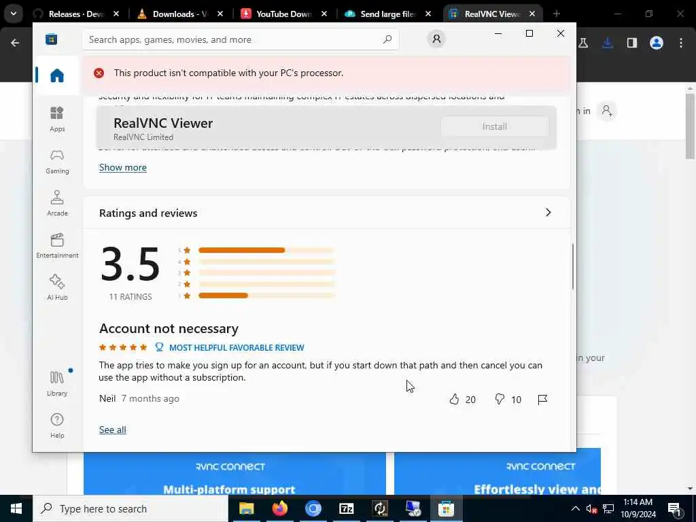The height and width of the screenshot is (522, 696).
Task: Click the Install button for RealVNC Viewer
Action: (x=495, y=126)
